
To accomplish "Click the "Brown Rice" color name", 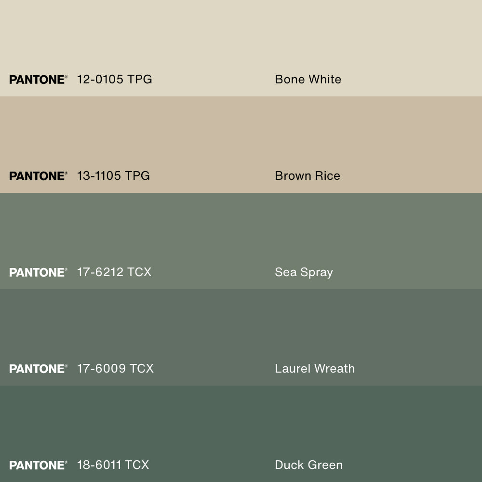I will coord(308,176).
